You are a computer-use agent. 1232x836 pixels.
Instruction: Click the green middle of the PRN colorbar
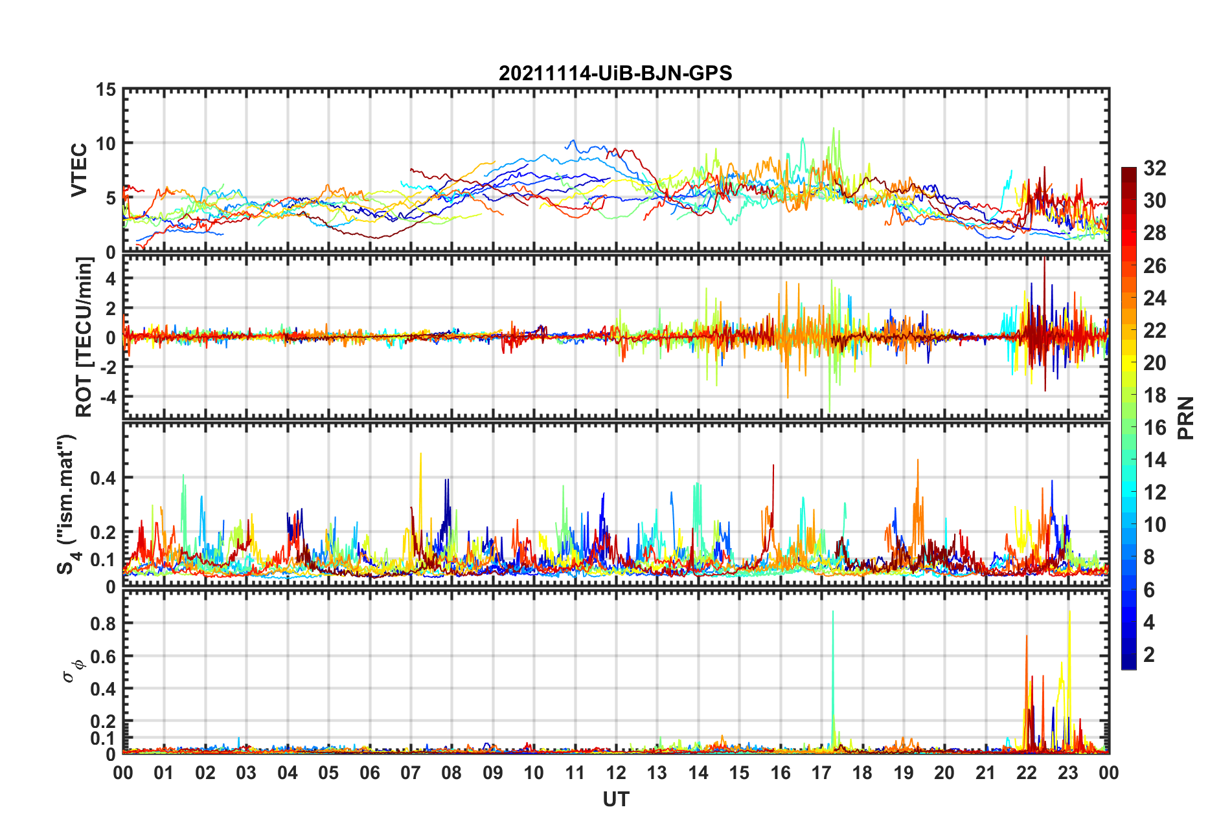pos(1129,419)
